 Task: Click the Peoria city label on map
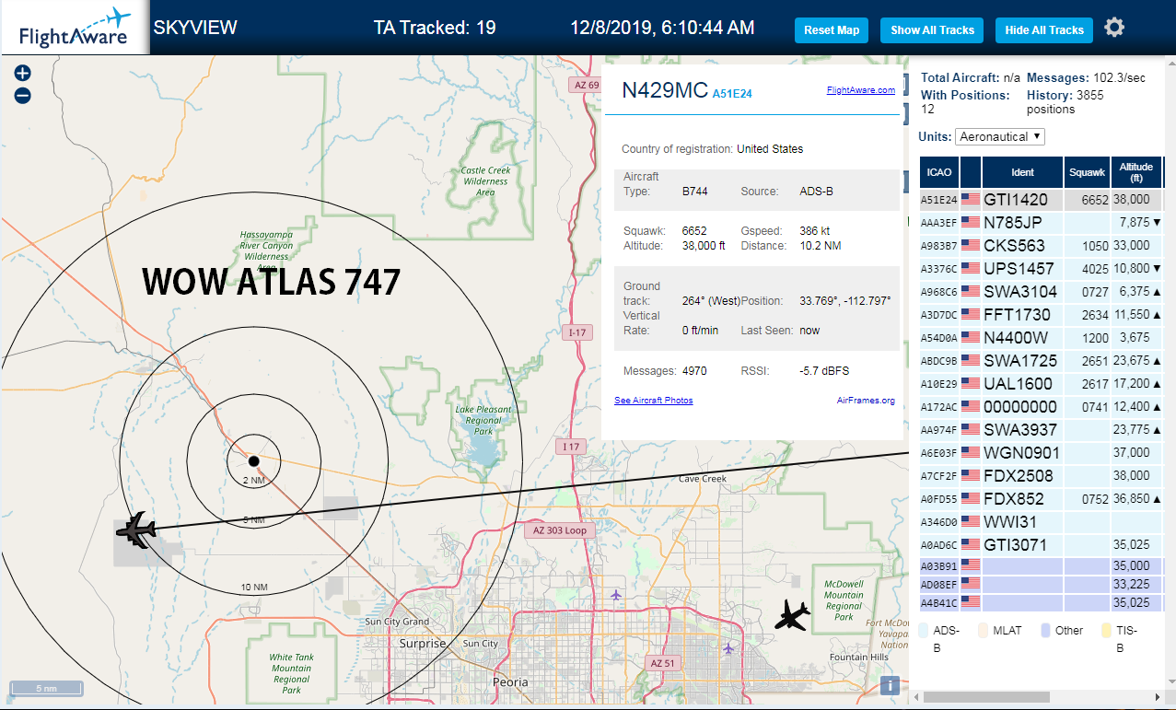coord(511,682)
